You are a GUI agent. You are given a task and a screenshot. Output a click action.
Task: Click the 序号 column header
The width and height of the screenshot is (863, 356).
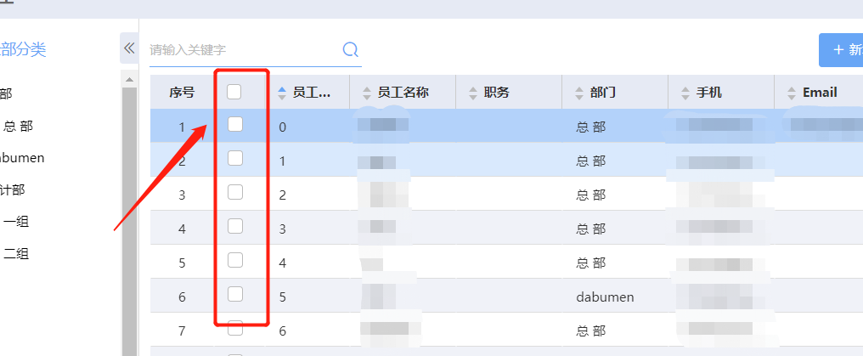pos(182,93)
